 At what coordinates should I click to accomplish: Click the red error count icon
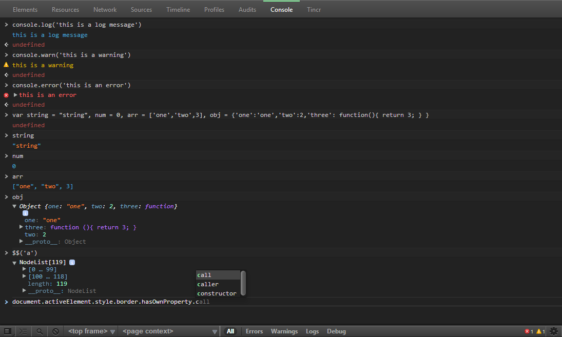[527, 331]
